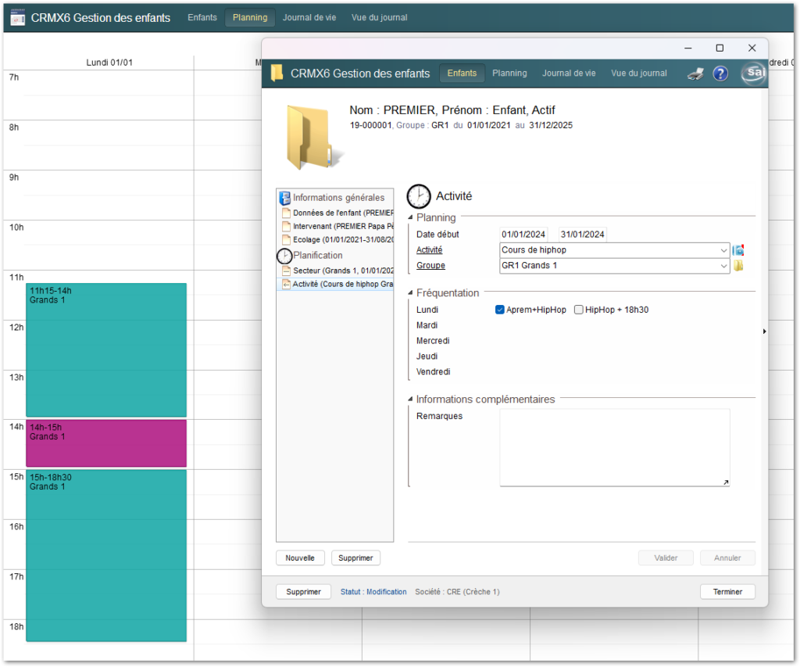Select Planning tab in the background window
This screenshot has height=667, width=800.
coord(250,17)
